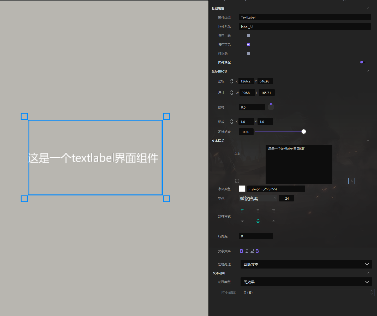Collapse the 基础属性 section

click(x=368, y=8)
